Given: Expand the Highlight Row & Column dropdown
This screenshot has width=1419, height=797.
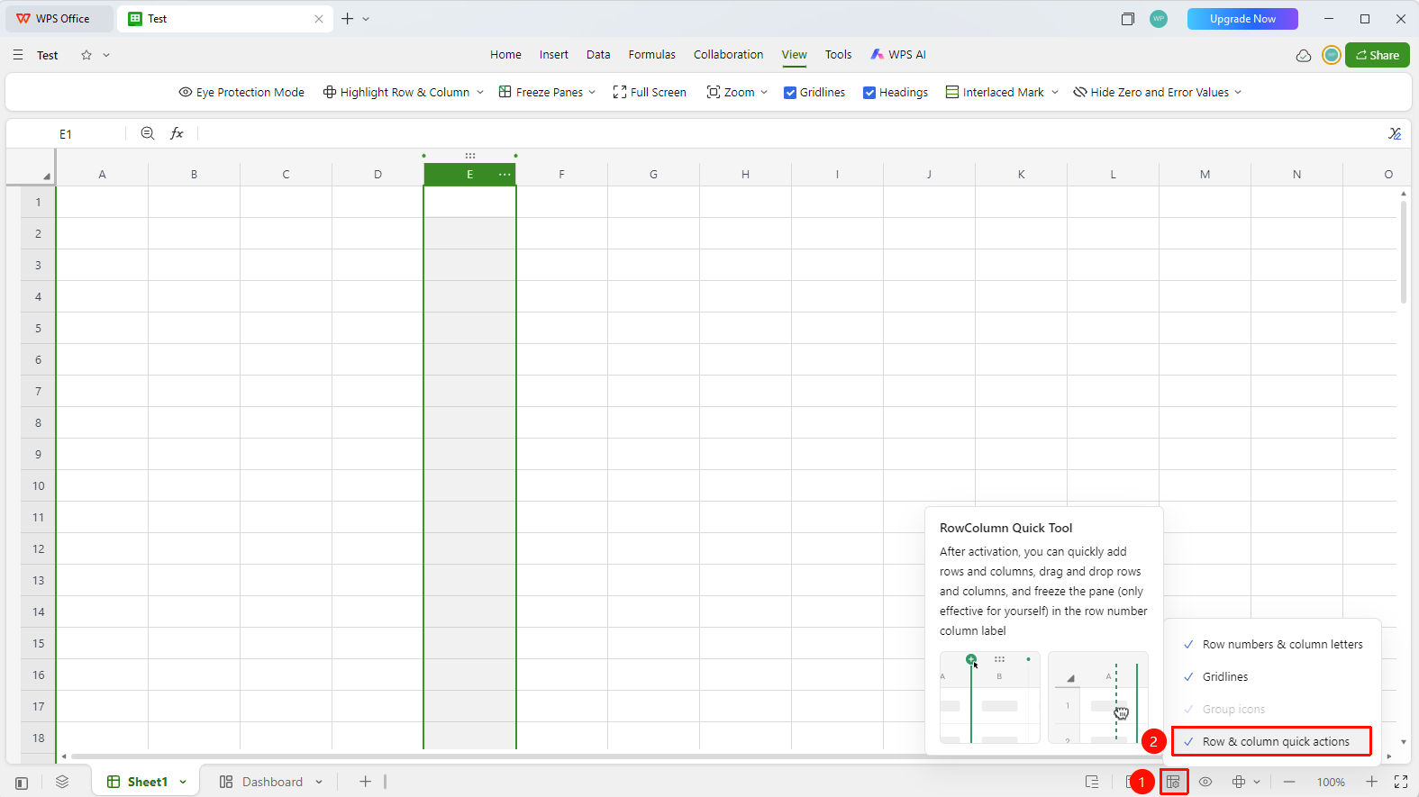Looking at the screenshot, I should point(480,93).
